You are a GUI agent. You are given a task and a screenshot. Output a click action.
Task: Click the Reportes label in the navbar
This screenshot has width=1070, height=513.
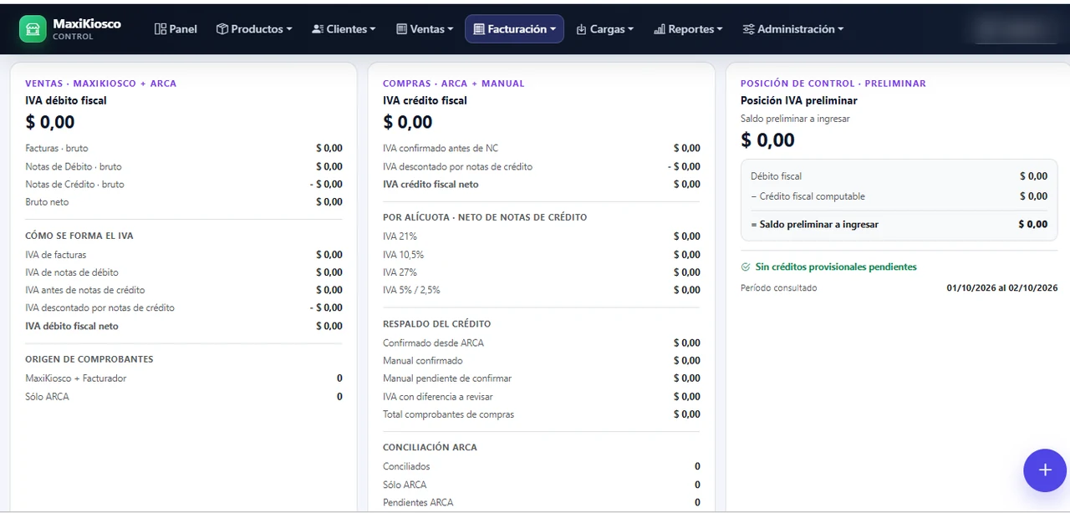click(x=691, y=29)
